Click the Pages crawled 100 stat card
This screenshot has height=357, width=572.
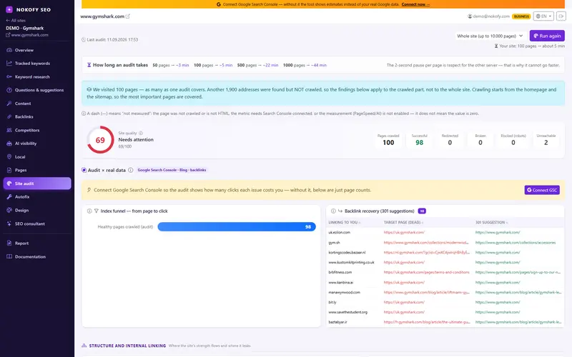(x=388, y=139)
